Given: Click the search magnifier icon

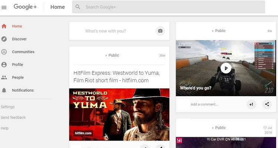Looking at the screenshot, I should coord(78,7).
